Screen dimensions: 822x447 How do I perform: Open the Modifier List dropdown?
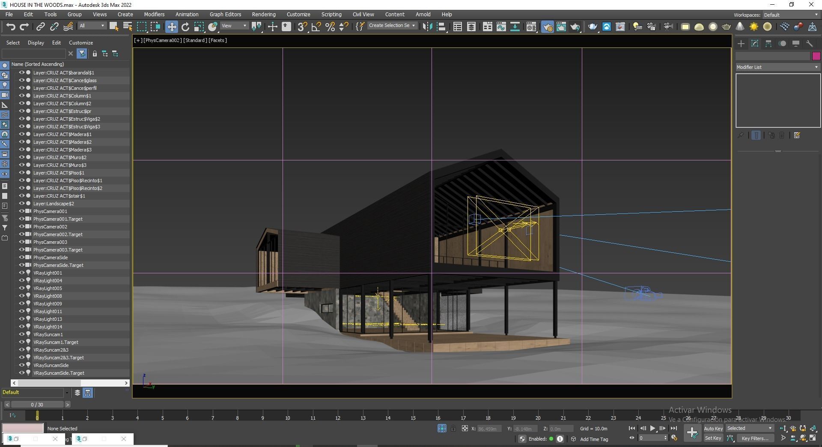click(x=777, y=67)
